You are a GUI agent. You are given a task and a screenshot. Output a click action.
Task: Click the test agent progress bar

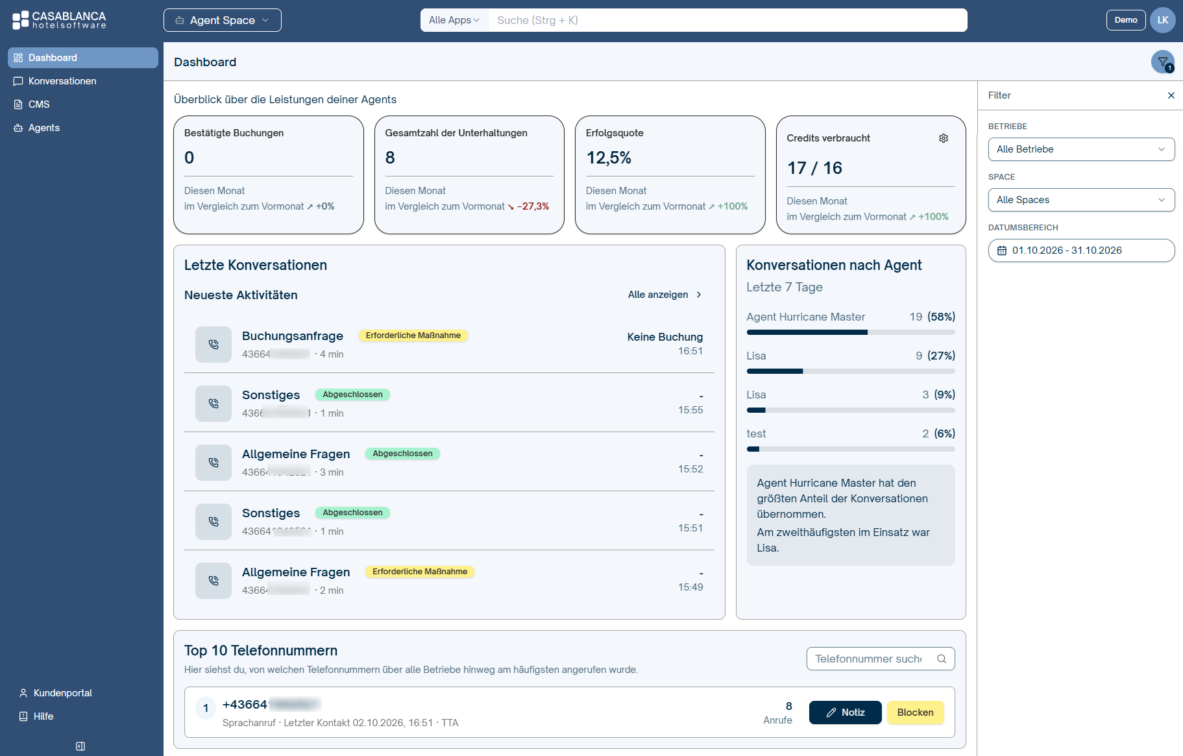click(851, 449)
